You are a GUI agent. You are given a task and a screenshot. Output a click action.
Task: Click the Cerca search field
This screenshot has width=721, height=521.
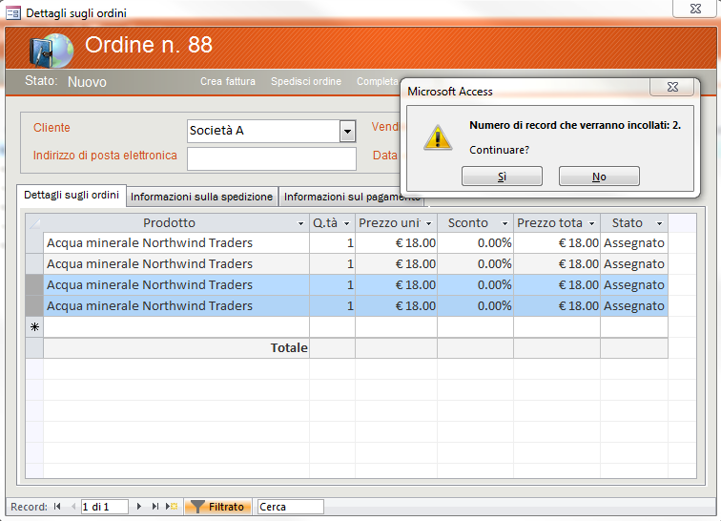click(291, 507)
